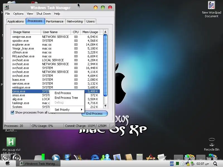The height and width of the screenshot is (167, 223).
Task: Select the services.exe process row
Action: [x=56, y=83]
